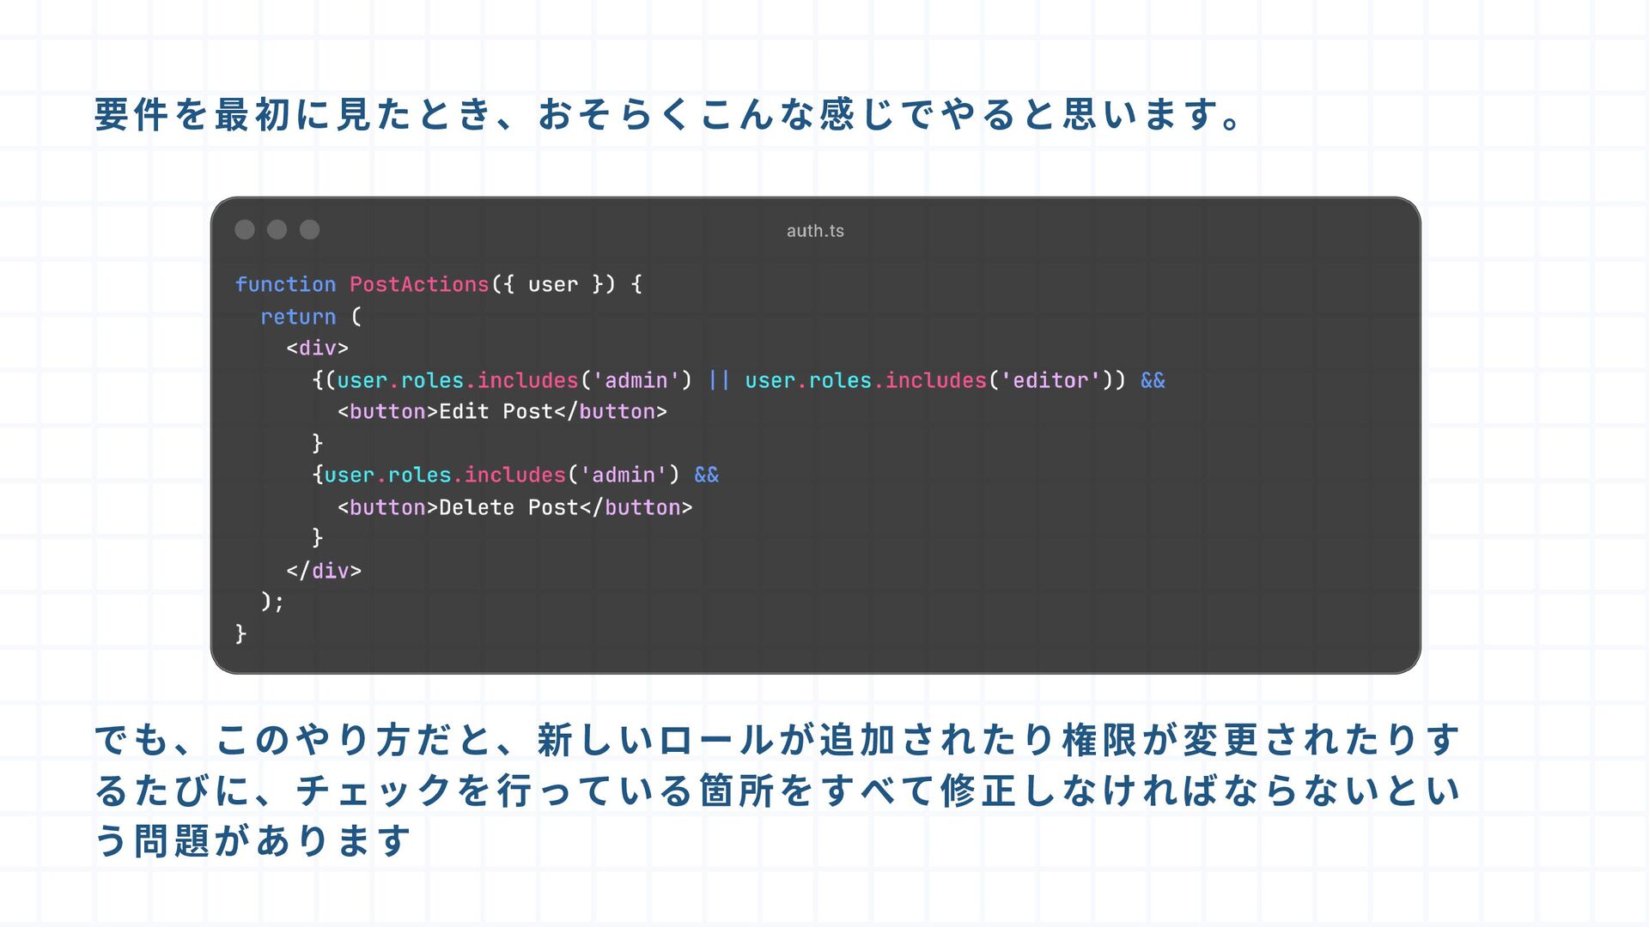Image resolution: width=1649 pixels, height=927 pixels.
Task: Click the auth.ts file title
Action: coord(815,231)
